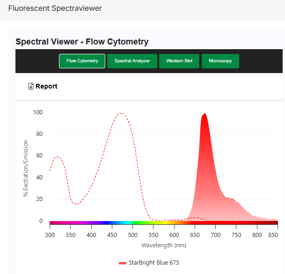Select the Western Blot tab
The image size is (285, 274).
(179, 61)
